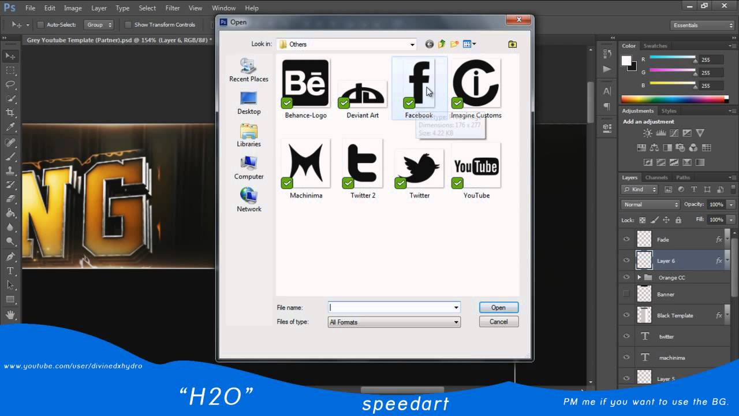
Task: Add a Vibrance adjustment
Action: (700, 133)
